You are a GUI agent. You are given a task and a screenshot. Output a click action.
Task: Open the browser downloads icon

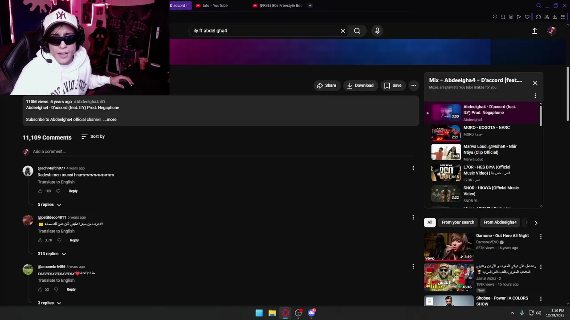[554, 17]
